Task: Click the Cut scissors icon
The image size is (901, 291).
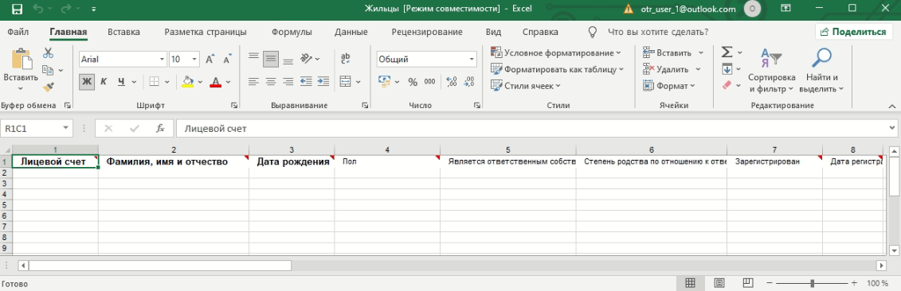Action: click(49, 53)
